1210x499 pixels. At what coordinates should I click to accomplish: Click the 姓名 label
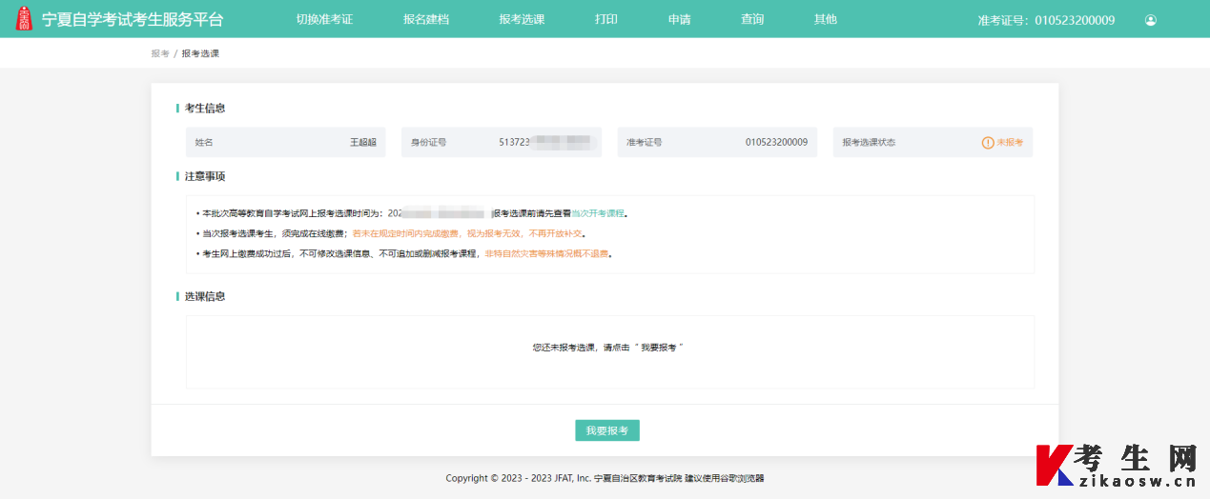(x=204, y=143)
